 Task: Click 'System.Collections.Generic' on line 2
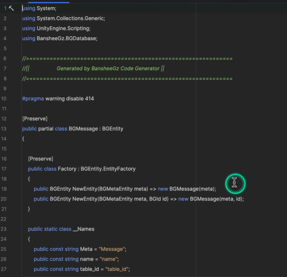pyautogui.click(x=70, y=18)
